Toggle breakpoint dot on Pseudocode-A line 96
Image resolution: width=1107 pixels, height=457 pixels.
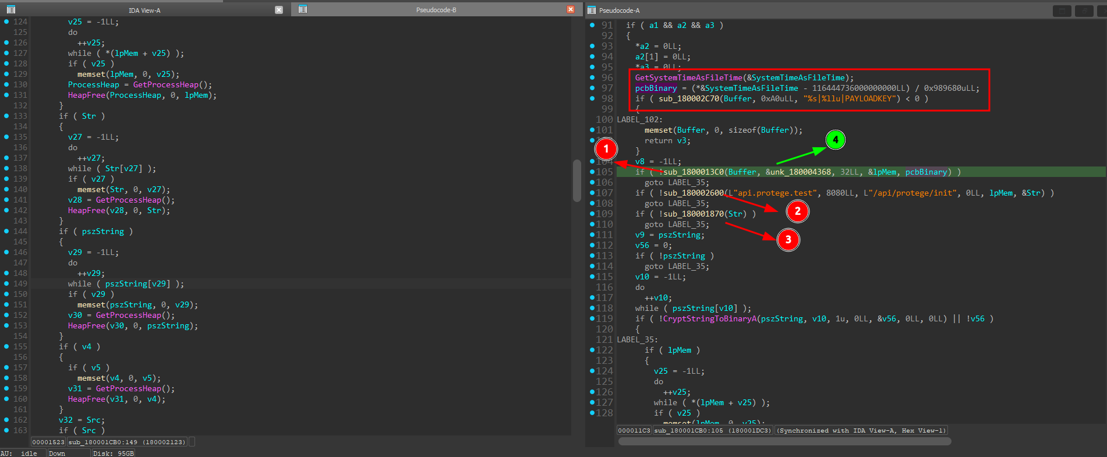592,77
